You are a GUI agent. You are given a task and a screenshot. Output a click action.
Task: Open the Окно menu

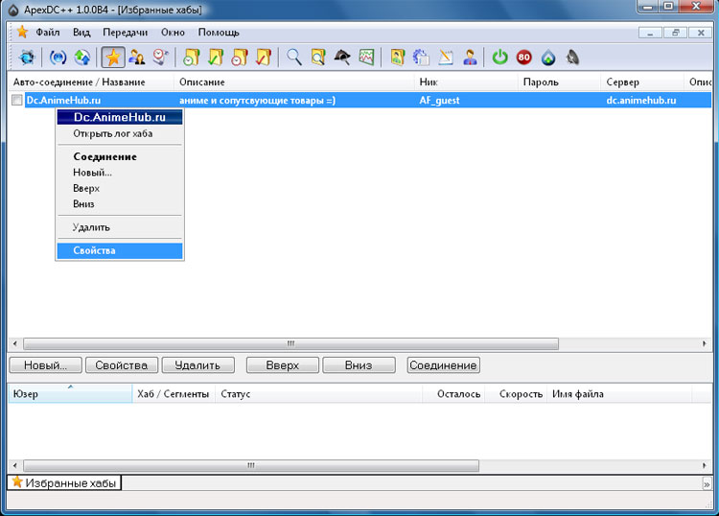[x=173, y=33]
